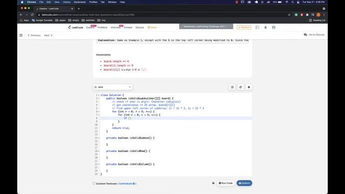Click the Premium button
The width and height of the screenshot is (345, 194).
(x=244, y=27)
